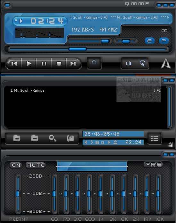Viewport: 176px width, 223px height.
Task: Toggle the playlist window with P button
Action: pos(164,41)
